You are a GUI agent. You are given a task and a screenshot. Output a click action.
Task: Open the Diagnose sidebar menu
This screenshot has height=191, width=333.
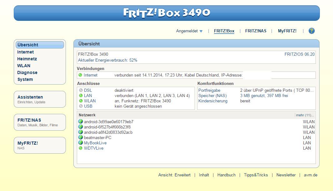click(x=27, y=72)
